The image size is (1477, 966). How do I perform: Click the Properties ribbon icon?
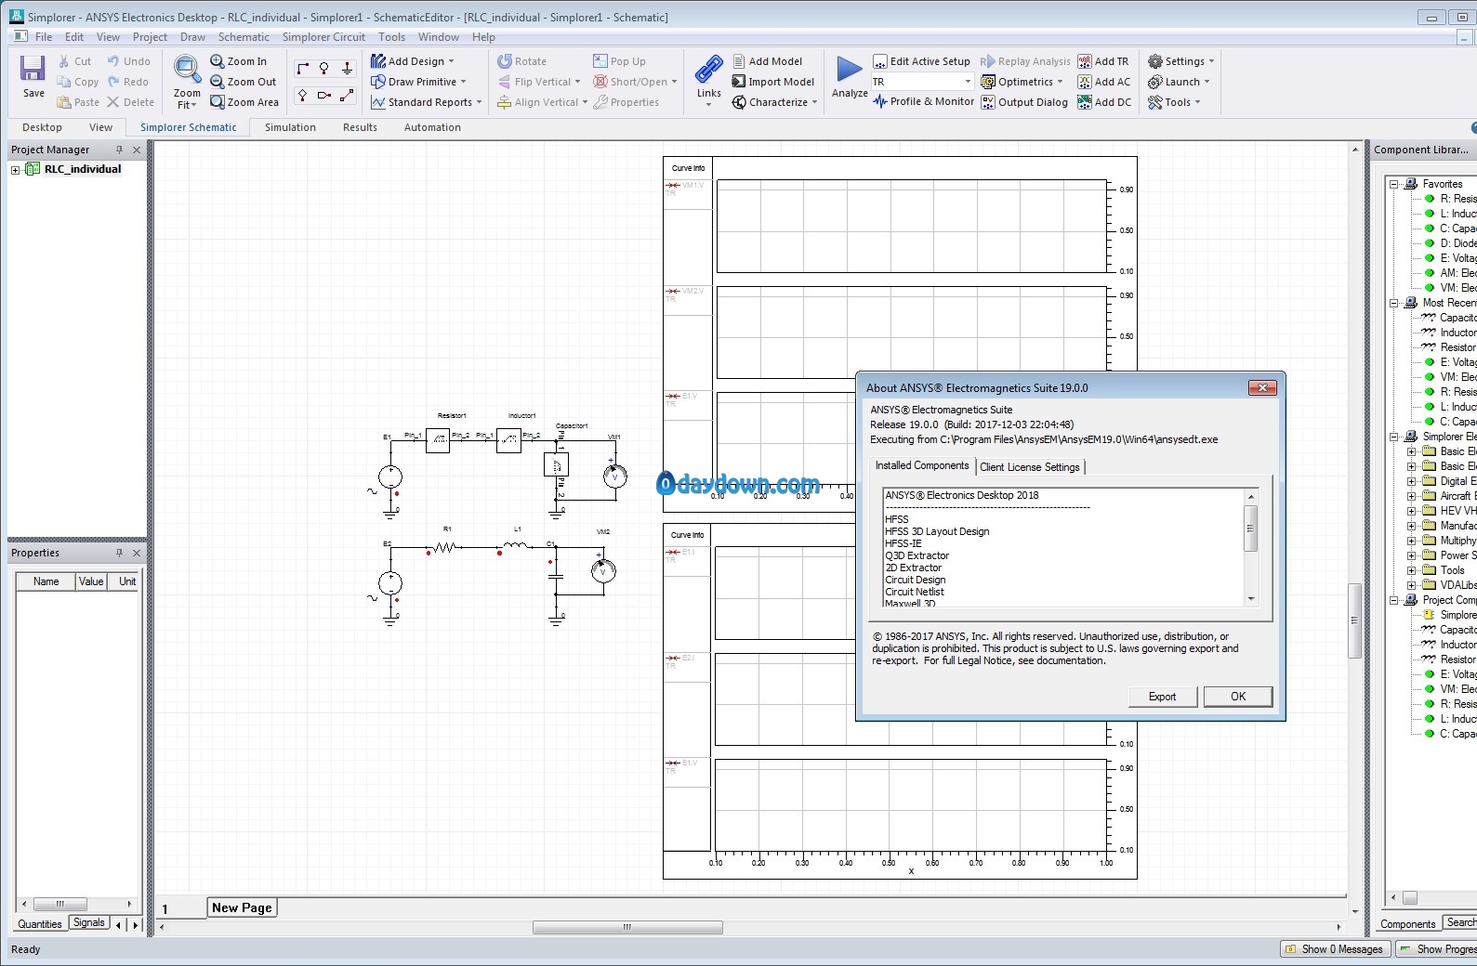point(600,102)
